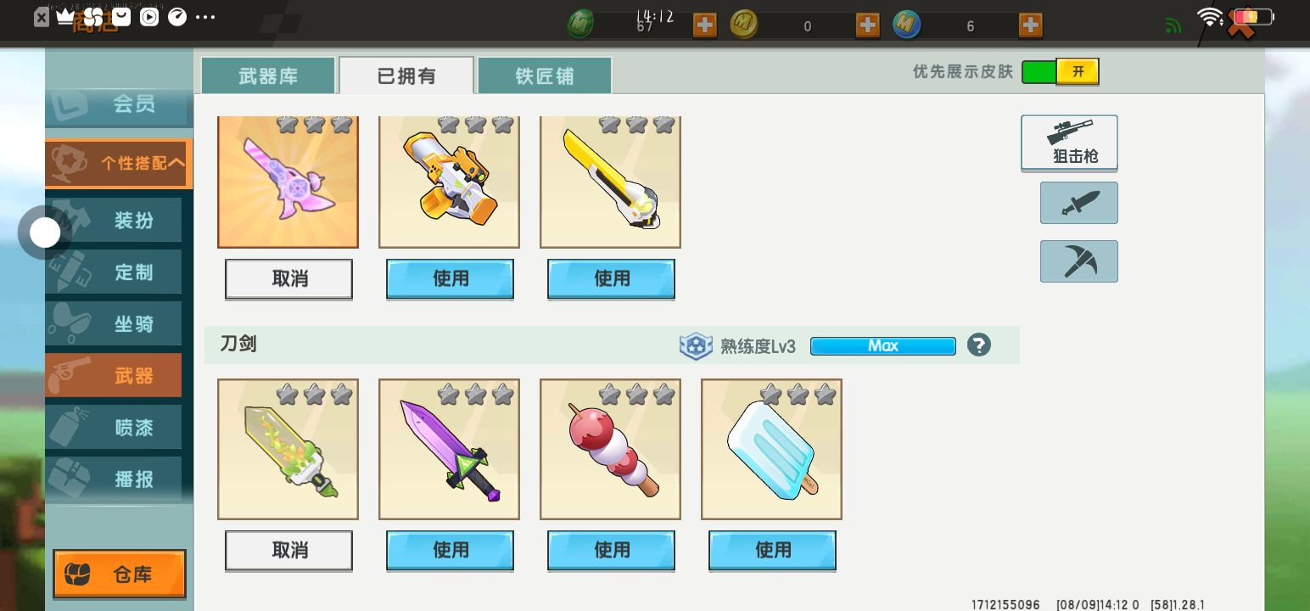This screenshot has width=1310, height=611.
Task: Select the sniper rifle 狙击枪 category icon
Action: [1069, 143]
